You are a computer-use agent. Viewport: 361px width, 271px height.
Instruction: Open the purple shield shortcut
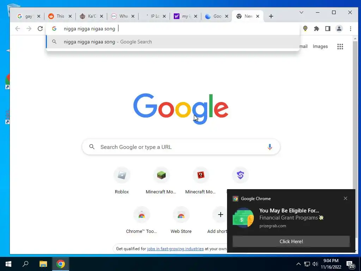tap(240, 175)
